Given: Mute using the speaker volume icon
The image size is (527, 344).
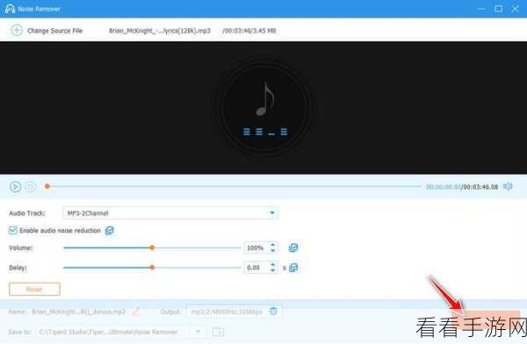Looking at the screenshot, I should click(x=508, y=186).
